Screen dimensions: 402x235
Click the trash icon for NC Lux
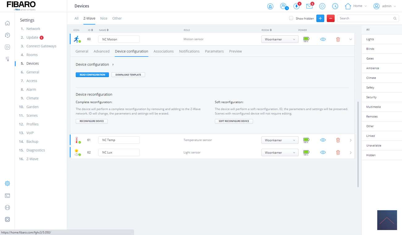[x=338, y=153]
